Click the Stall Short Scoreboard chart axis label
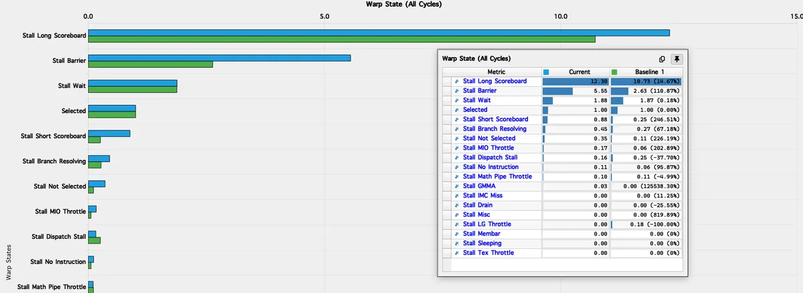This screenshot has height=293, width=803. tap(54, 136)
